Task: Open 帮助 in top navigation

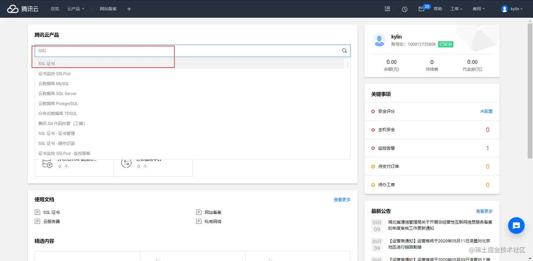Action: click(x=438, y=9)
